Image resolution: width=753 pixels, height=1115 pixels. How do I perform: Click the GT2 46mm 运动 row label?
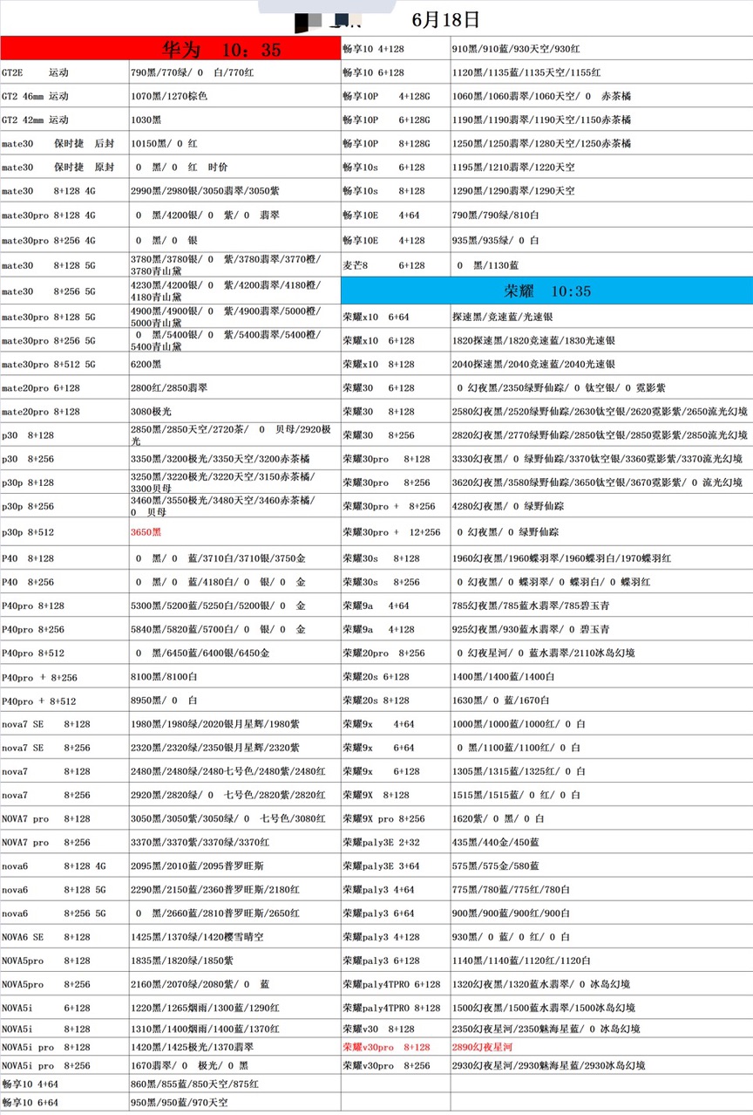pyautogui.click(x=64, y=96)
